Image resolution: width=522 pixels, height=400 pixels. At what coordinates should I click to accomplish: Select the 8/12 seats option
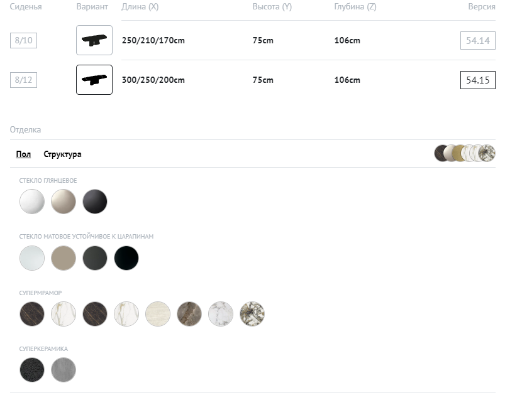pyautogui.click(x=23, y=80)
